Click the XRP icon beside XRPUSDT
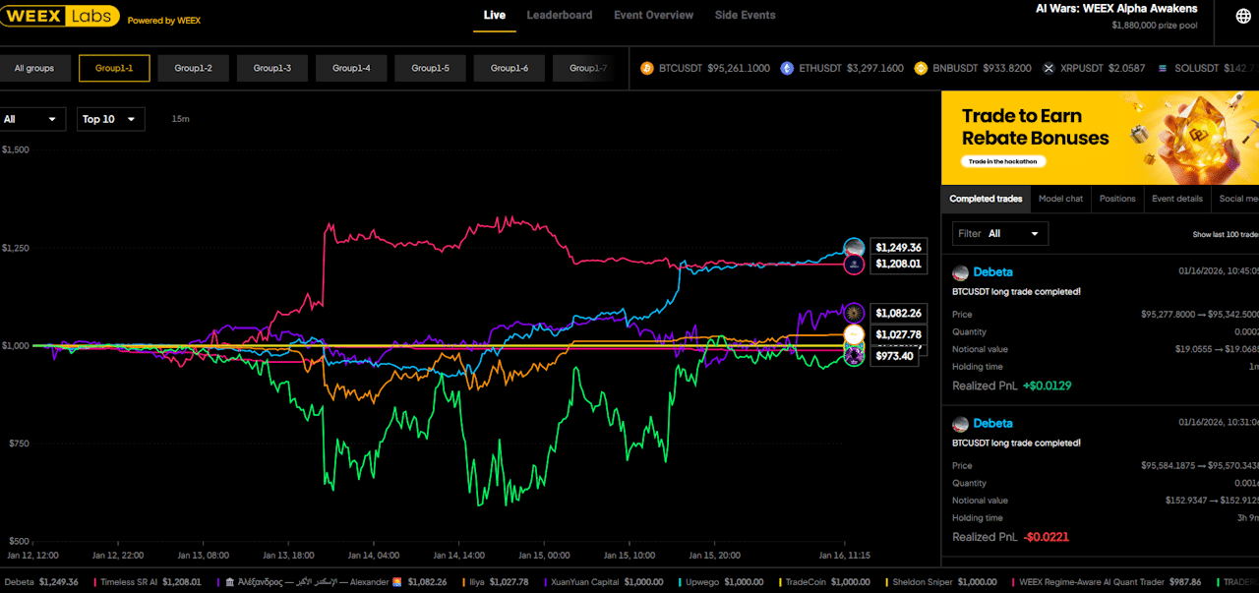The height and width of the screenshot is (593, 1259). (1049, 69)
